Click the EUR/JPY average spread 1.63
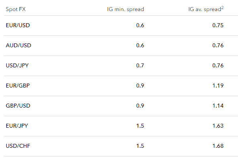 tap(217, 126)
